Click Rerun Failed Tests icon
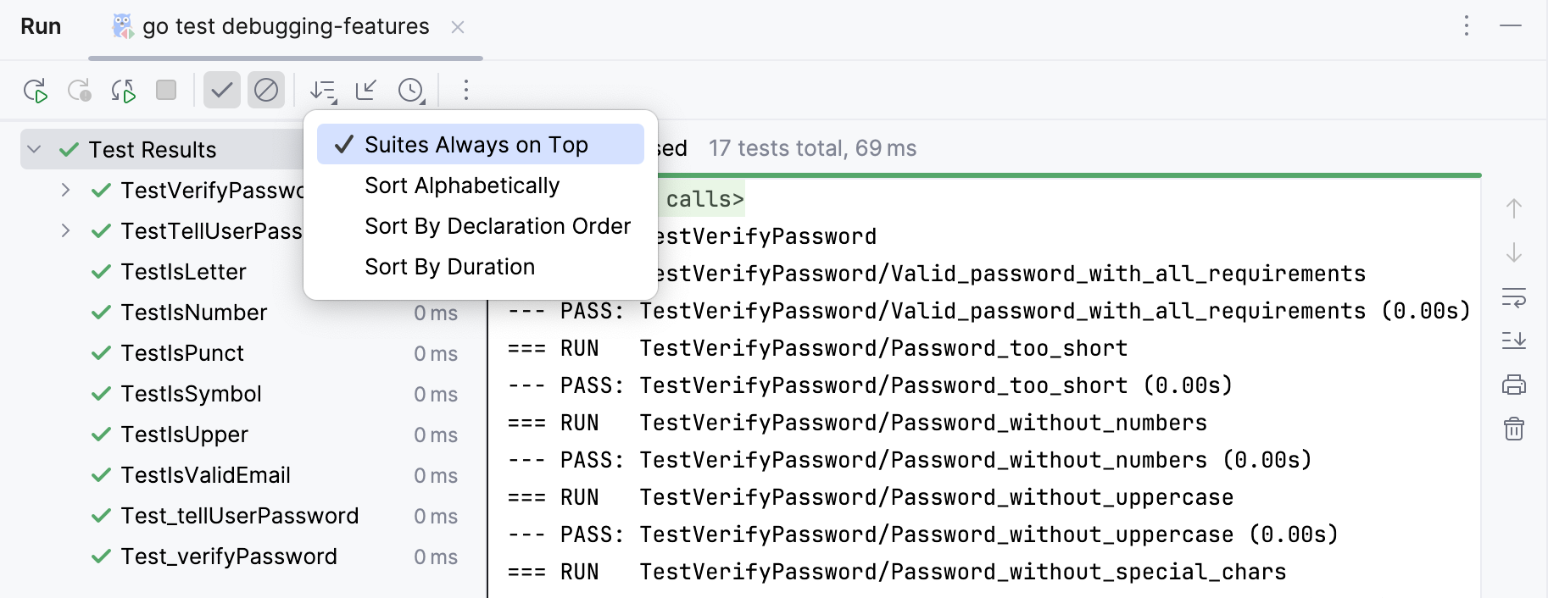Image resolution: width=1548 pixels, height=598 pixels. tap(80, 91)
